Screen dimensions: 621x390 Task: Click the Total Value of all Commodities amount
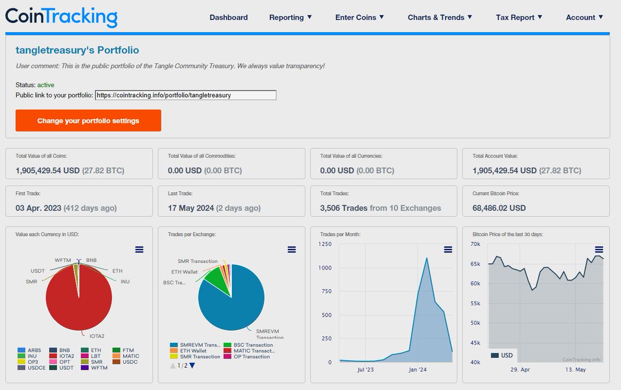205,170
